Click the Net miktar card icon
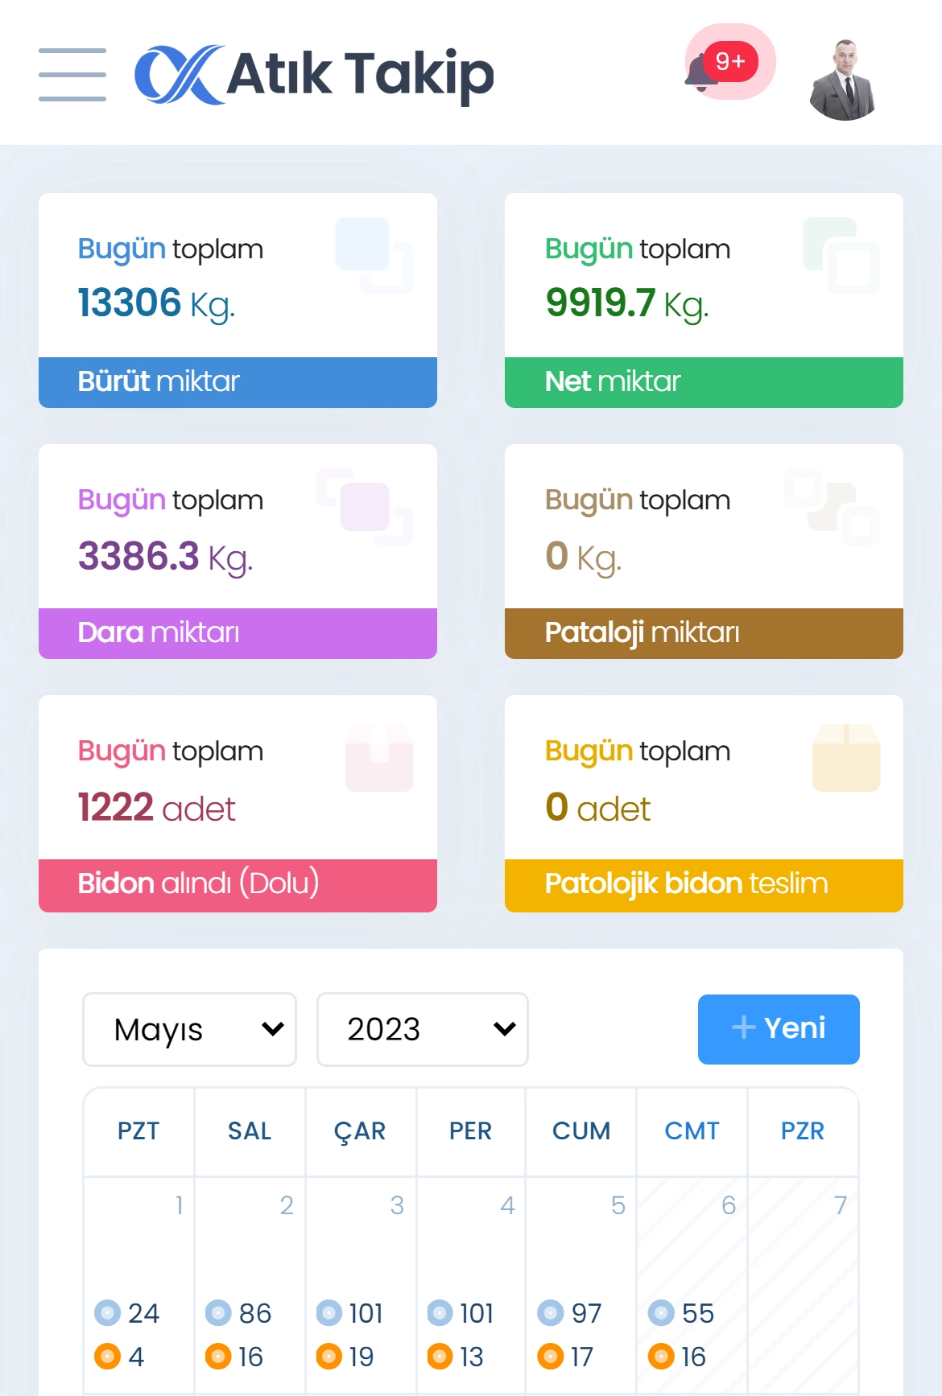The width and height of the screenshot is (942, 1396). tap(841, 255)
